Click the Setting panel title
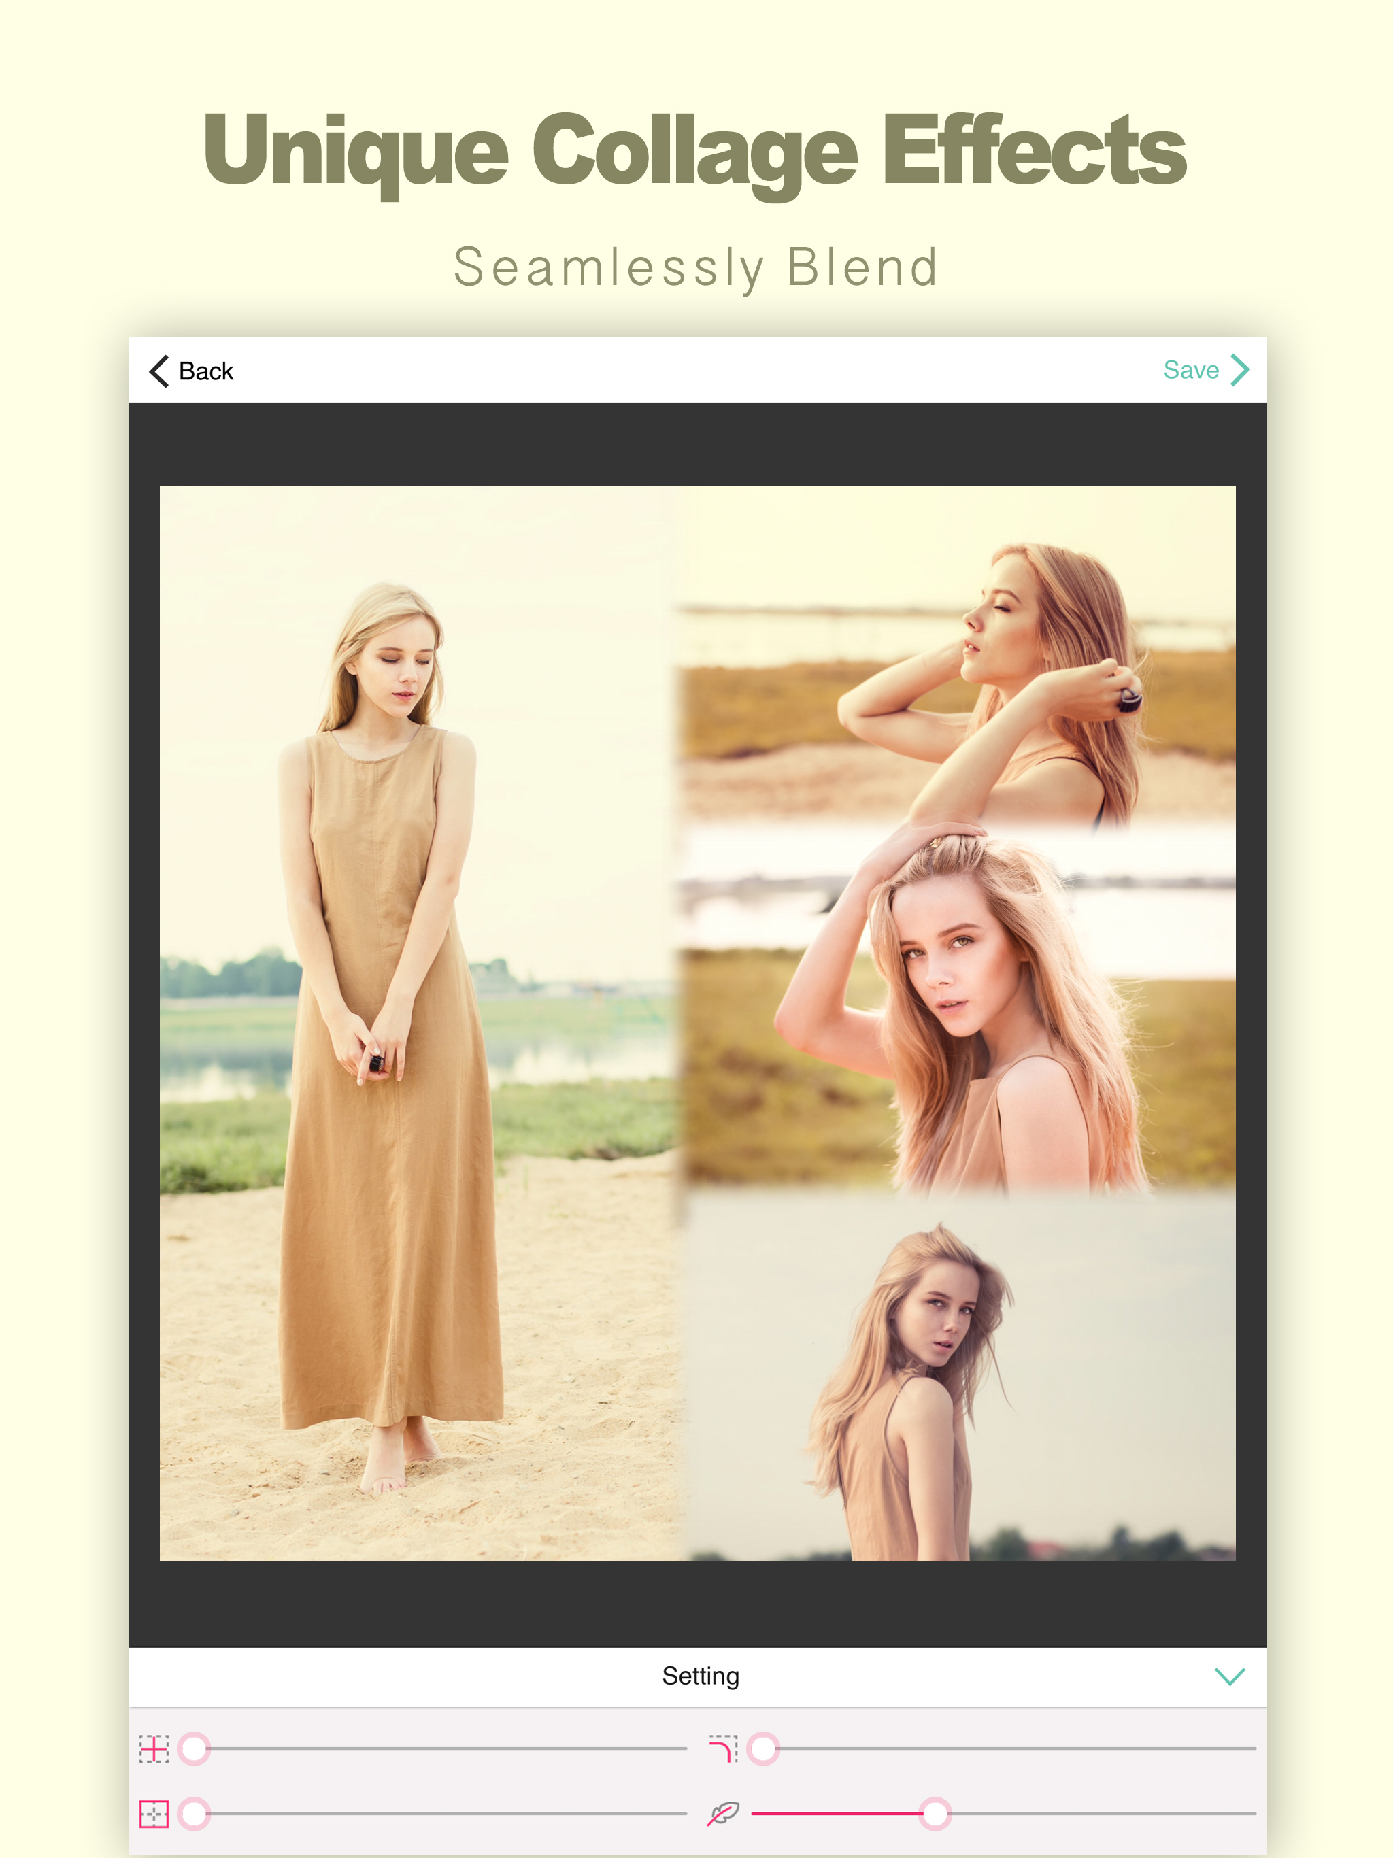This screenshot has height=1858, width=1393. pos(700,1676)
